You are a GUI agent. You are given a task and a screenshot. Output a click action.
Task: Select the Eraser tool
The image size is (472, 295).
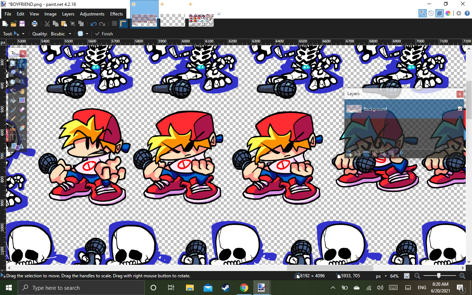(22, 110)
